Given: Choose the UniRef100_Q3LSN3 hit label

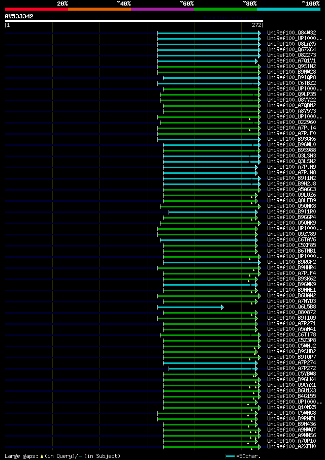Looking at the screenshot, I should [291, 156].
